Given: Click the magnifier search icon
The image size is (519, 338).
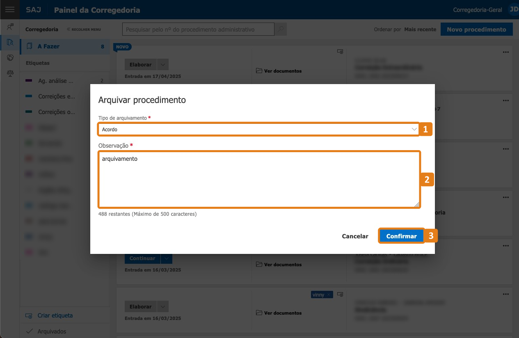Looking at the screenshot, I should point(281,30).
